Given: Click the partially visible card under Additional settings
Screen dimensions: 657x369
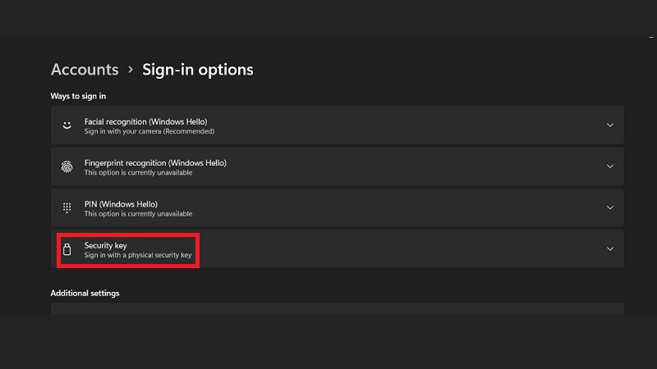Looking at the screenshot, I should coord(337,309).
